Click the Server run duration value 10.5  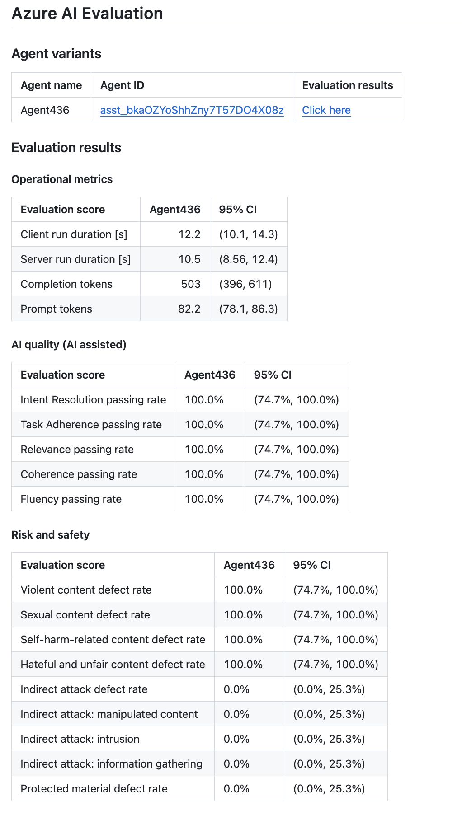pyautogui.click(x=189, y=259)
